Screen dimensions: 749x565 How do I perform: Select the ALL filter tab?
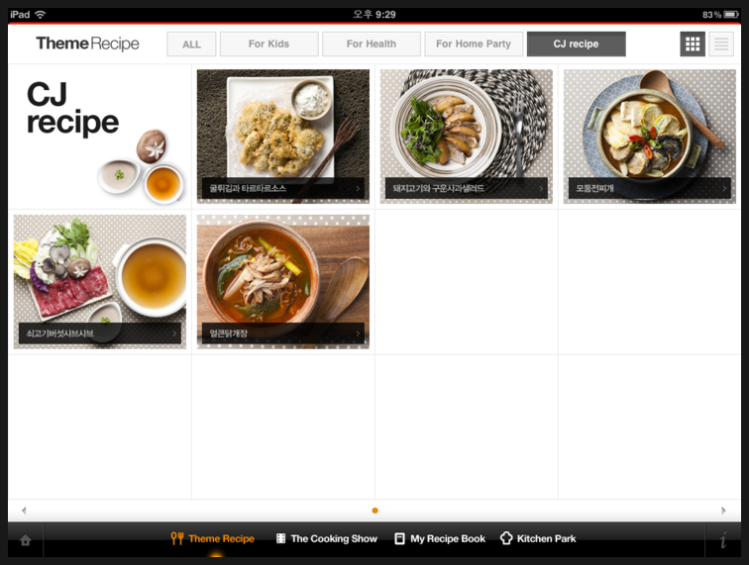pos(191,44)
